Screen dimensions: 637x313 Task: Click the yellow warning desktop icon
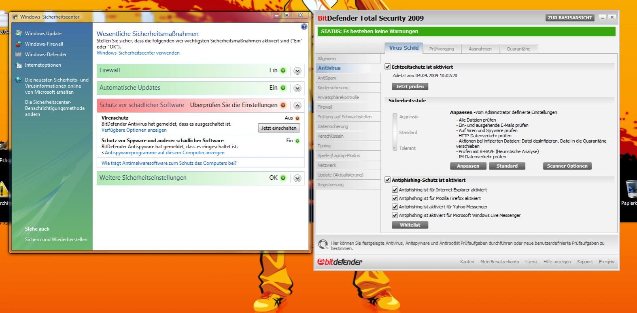(x=3, y=189)
